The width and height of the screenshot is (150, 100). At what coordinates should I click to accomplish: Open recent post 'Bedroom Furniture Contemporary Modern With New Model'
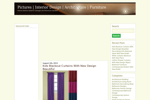(x=122, y=67)
